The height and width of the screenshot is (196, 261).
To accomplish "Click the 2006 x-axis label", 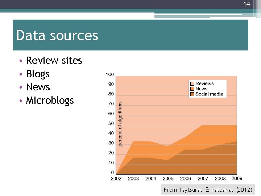I will (186, 179).
